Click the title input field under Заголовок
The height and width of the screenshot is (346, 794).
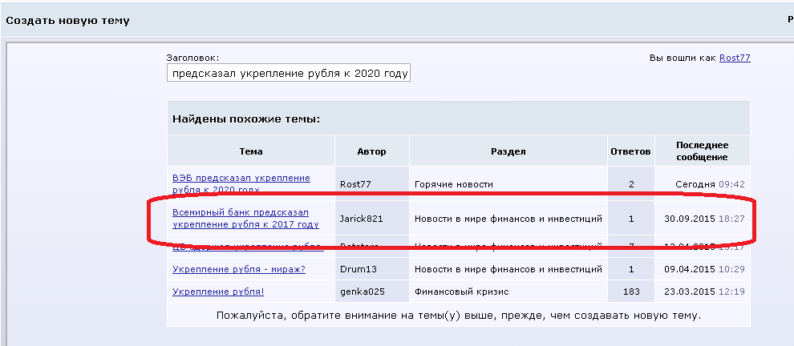point(288,73)
